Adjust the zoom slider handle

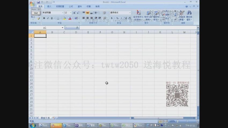[x=187, y=121]
